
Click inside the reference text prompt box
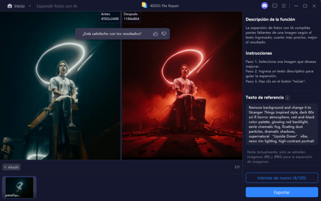point(282,124)
